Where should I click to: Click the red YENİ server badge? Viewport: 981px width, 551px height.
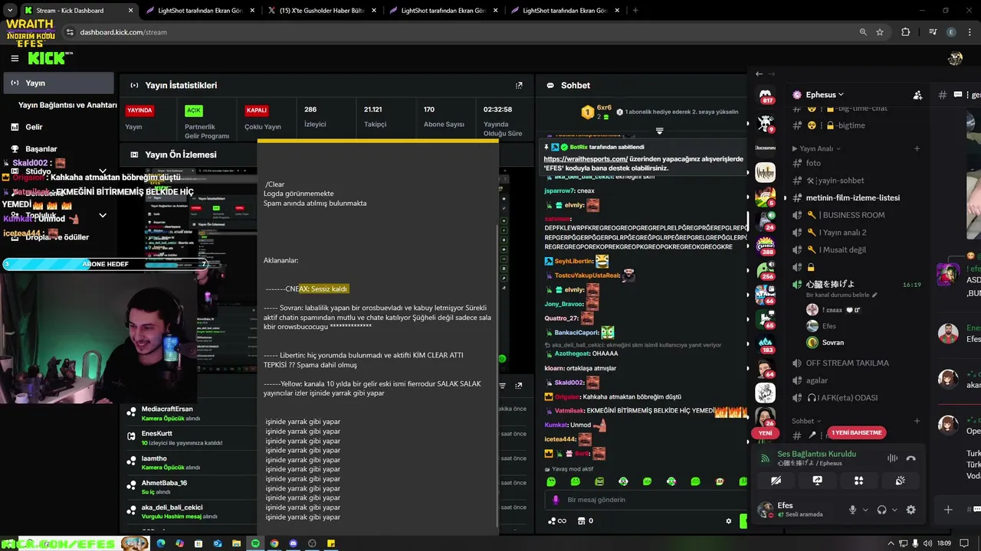(765, 433)
